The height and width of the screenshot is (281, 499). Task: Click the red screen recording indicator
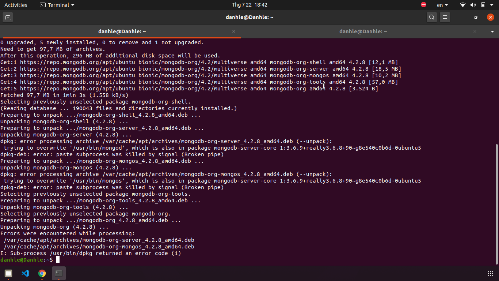point(423,5)
